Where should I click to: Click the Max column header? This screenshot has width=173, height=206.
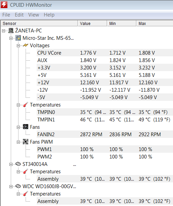tap(155, 23)
